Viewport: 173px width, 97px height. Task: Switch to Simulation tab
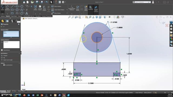[x=38, y=16]
